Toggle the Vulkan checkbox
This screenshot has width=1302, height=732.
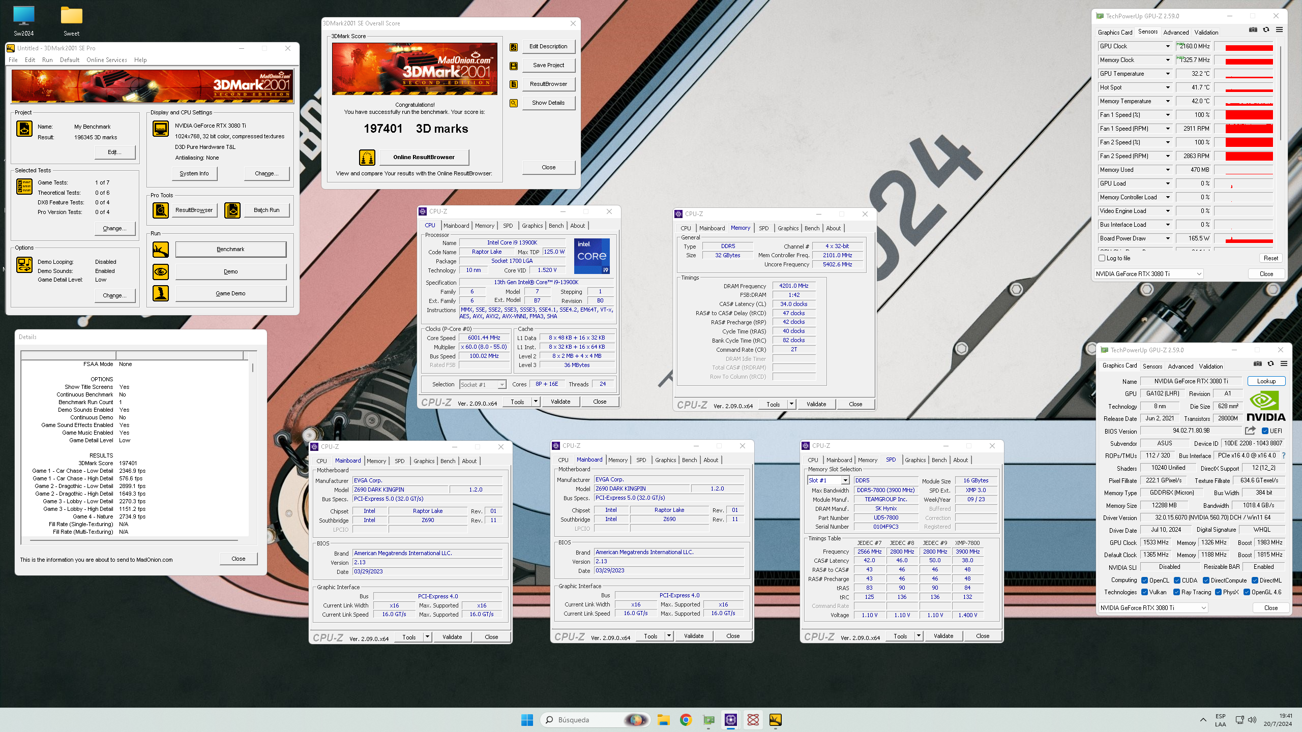(x=1145, y=592)
